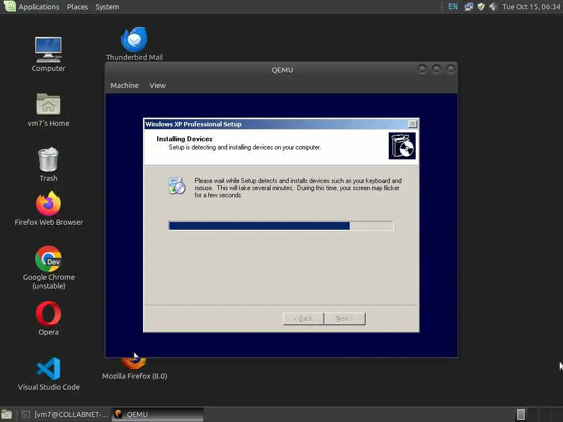The image size is (563, 422).
Task: Minimize the QEMU window
Action: (x=422, y=69)
